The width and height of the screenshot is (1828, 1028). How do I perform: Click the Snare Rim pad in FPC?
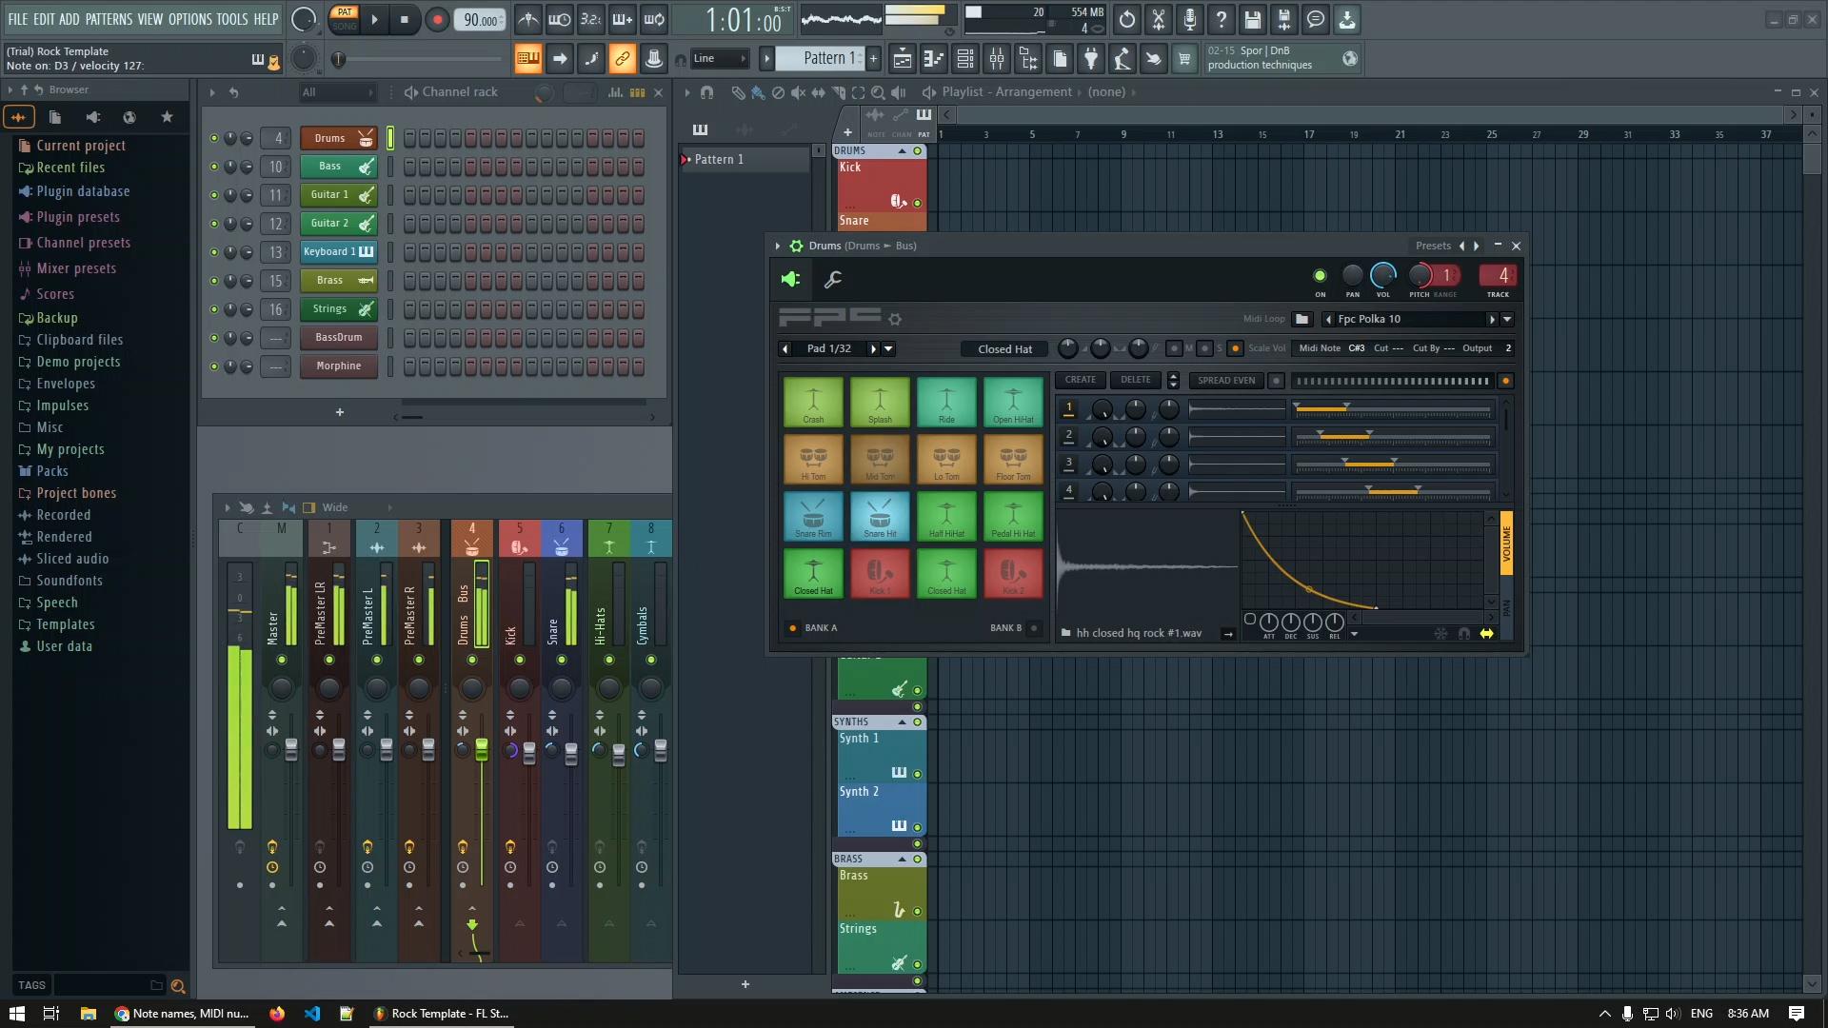click(x=813, y=516)
